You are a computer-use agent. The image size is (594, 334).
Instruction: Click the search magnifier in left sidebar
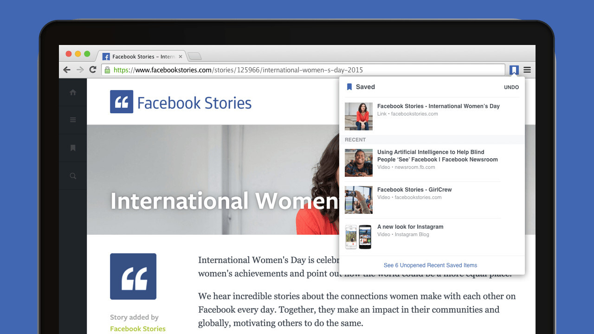[73, 176]
